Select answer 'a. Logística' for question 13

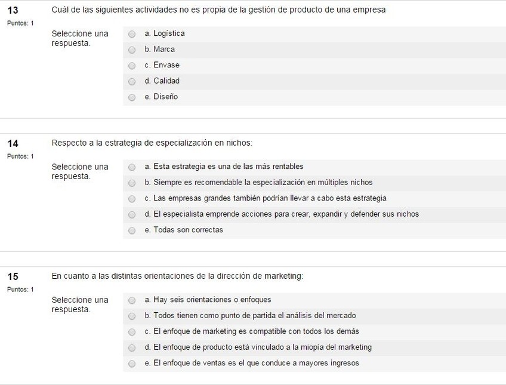point(132,34)
